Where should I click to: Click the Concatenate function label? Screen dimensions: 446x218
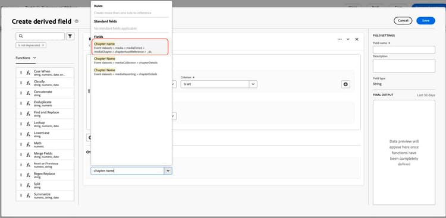pyautogui.click(x=43, y=92)
